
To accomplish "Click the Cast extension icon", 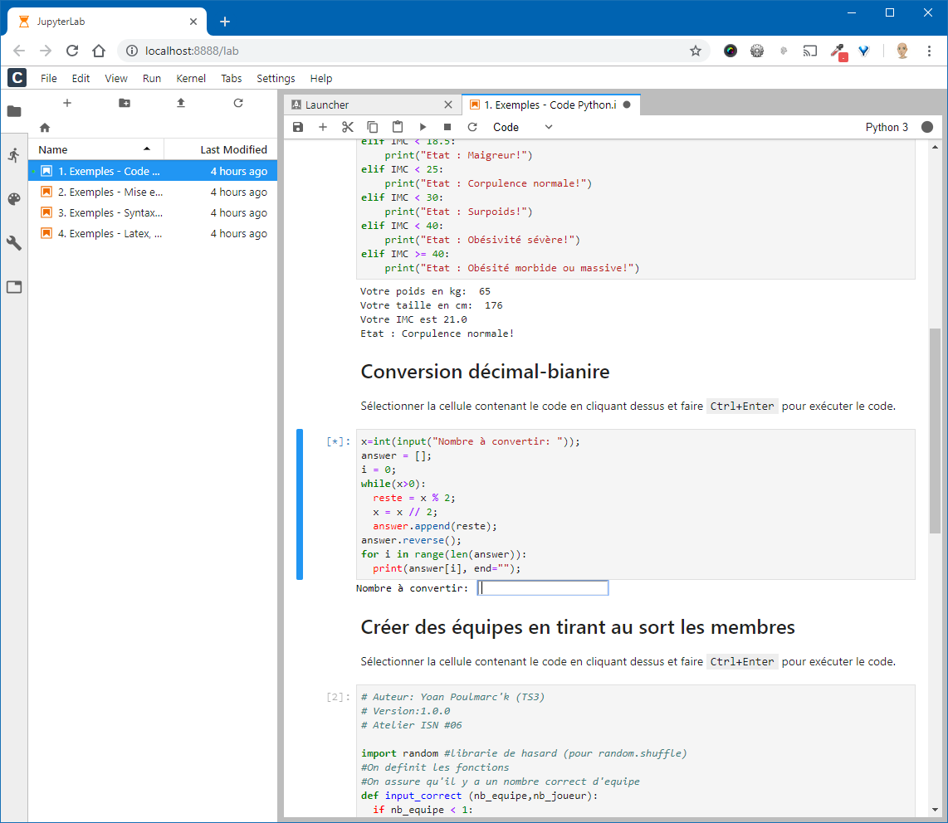I will [x=809, y=51].
